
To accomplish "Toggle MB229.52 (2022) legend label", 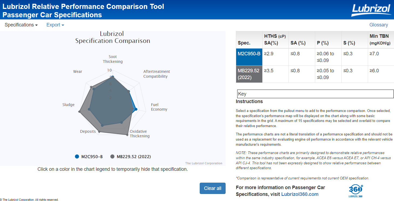I will pos(134,157).
